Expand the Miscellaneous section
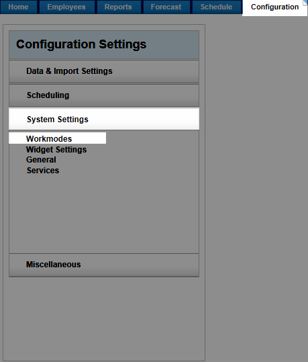Screen dimensions: 308x362 pos(104,265)
